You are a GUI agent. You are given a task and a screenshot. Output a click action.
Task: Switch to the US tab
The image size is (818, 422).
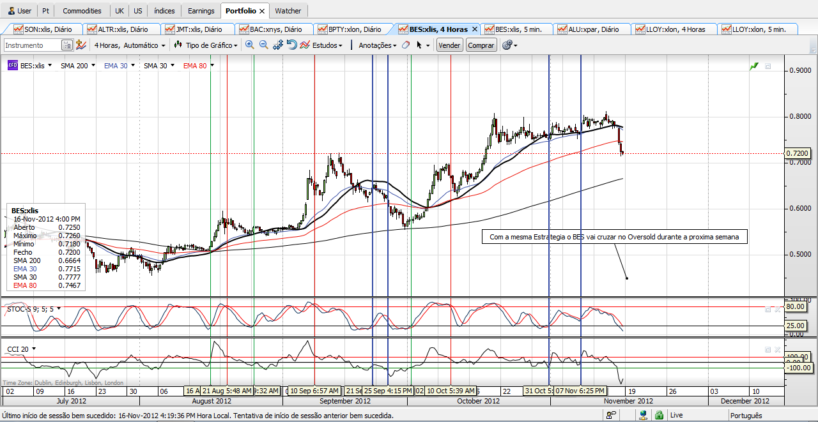[x=138, y=11]
